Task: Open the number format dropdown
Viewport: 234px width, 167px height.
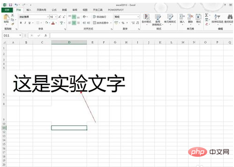Action: coord(138,17)
